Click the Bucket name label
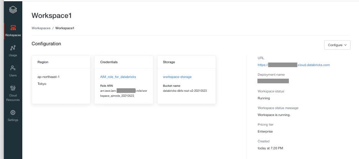Image resolution: width=359 pixels, height=159 pixels. 171,86
